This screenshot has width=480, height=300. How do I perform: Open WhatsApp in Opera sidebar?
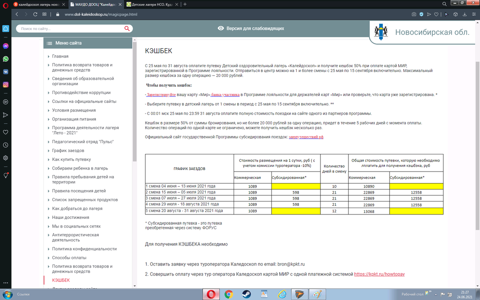[6, 59]
